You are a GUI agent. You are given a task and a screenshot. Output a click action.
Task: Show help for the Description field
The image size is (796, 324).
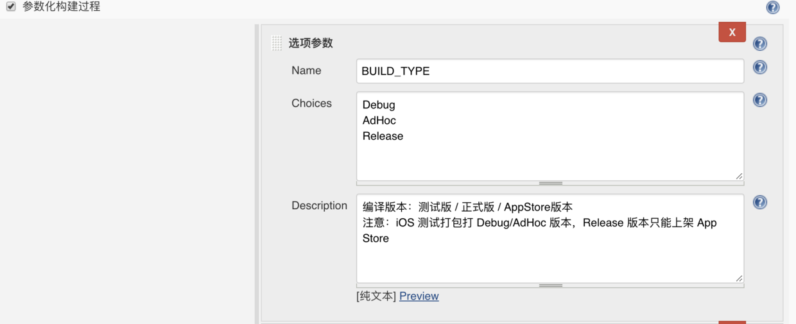(759, 203)
